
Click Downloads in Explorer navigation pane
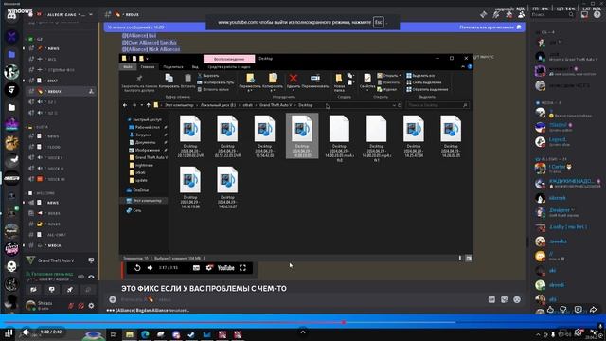(x=143, y=135)
